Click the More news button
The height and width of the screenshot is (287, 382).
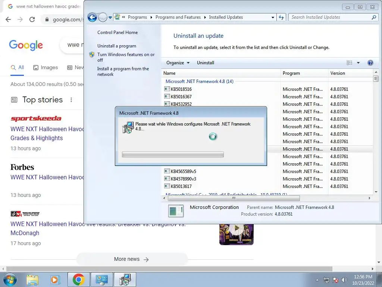pyautogui.click(x=132, y=259)
